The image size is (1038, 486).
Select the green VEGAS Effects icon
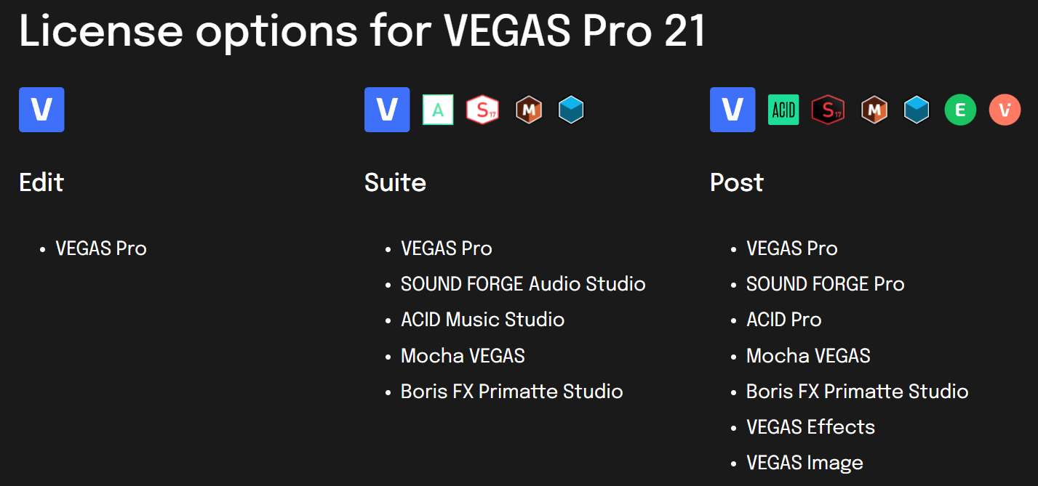(x=960, y=110)
